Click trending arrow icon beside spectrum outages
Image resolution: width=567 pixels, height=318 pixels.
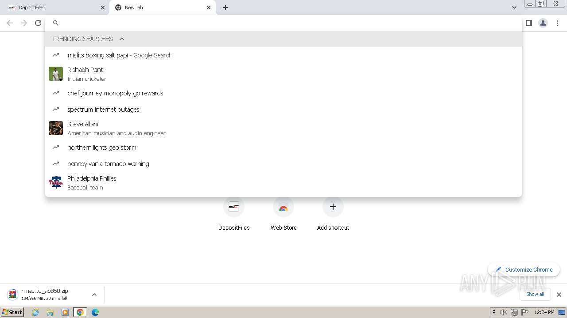56,109
